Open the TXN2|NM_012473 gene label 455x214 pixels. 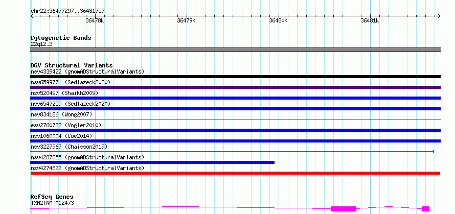[52, 203]
